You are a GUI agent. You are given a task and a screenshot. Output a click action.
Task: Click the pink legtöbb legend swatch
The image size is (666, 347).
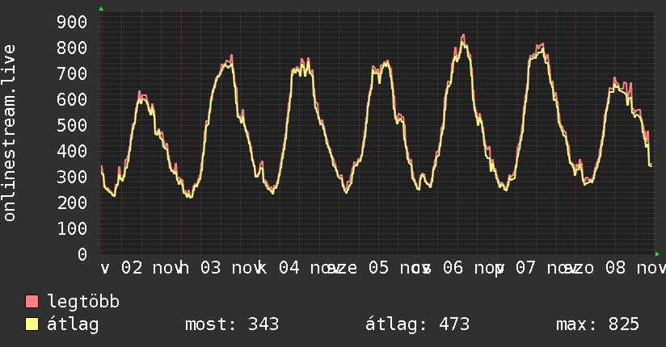[32, 302]
